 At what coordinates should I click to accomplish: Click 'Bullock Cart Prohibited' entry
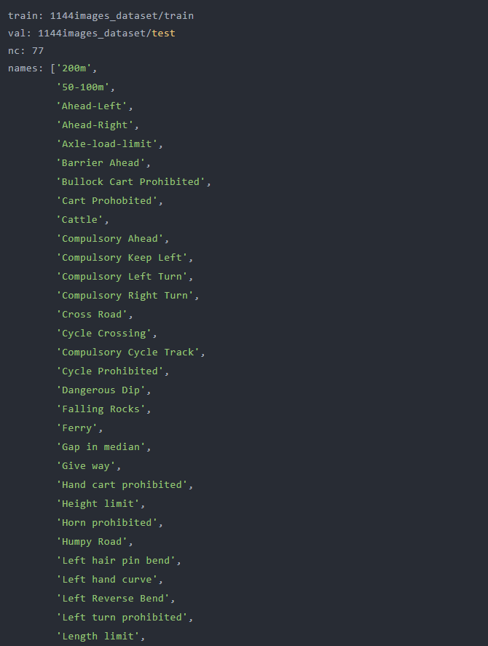tap(130, 181)
